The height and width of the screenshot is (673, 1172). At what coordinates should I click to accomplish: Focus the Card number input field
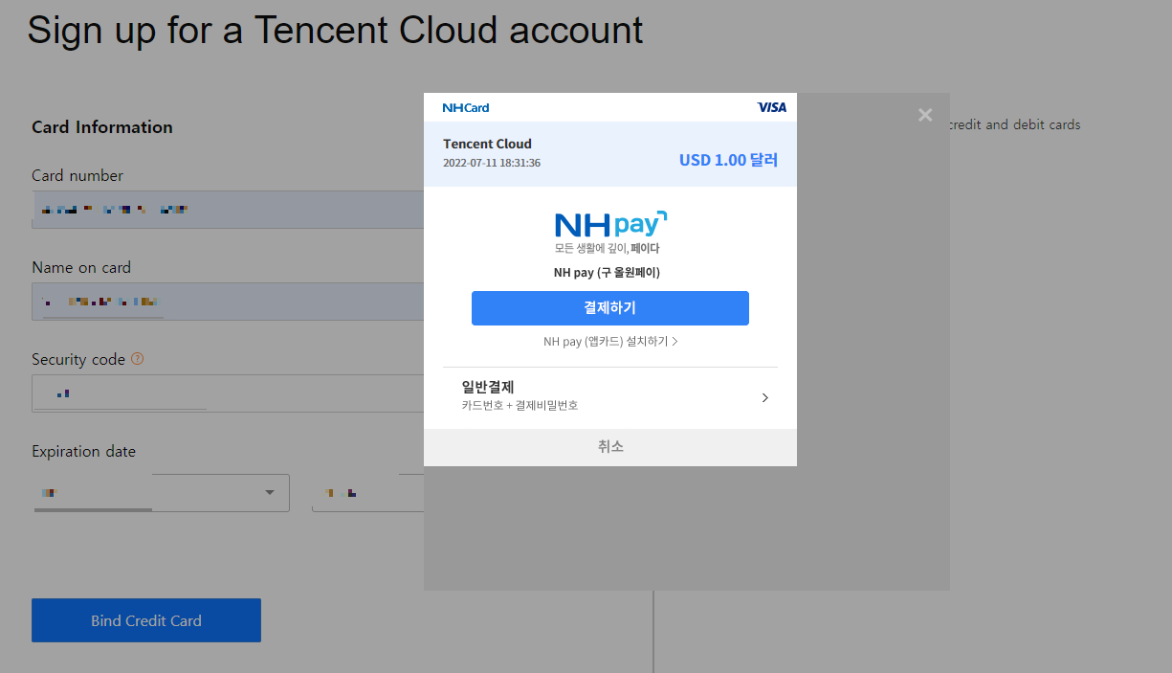tap(228, 210)
